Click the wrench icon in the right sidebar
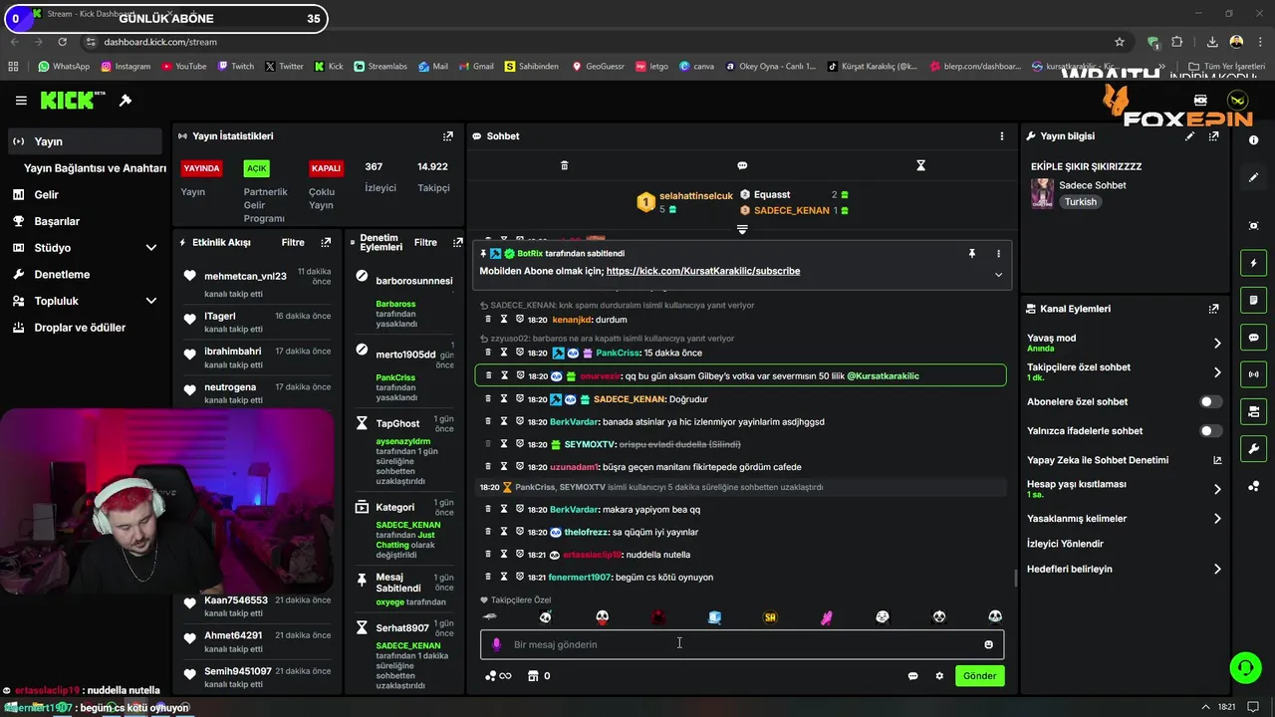 [x=1254, y=449]
